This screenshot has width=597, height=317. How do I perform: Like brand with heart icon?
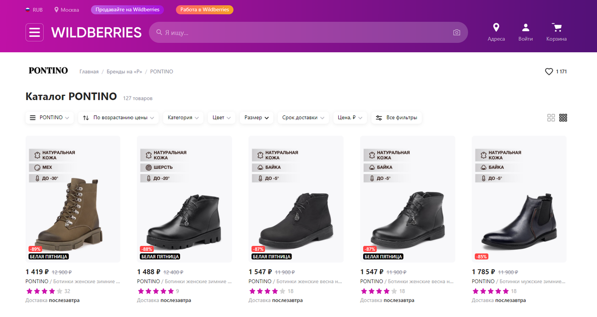click(x=549, y=72)
